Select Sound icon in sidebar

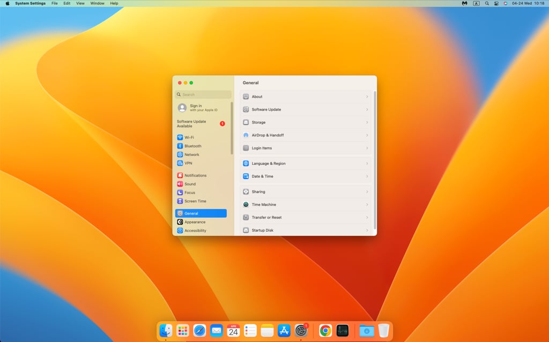180,184
